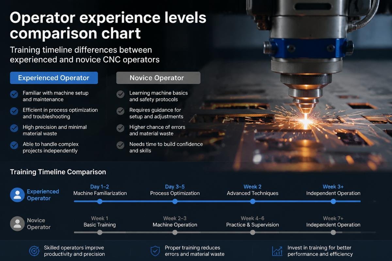This screenshot has width=392, height=261.
Task: Click the grey checkmark next to Learning machine basics
Action: point(121,94)
